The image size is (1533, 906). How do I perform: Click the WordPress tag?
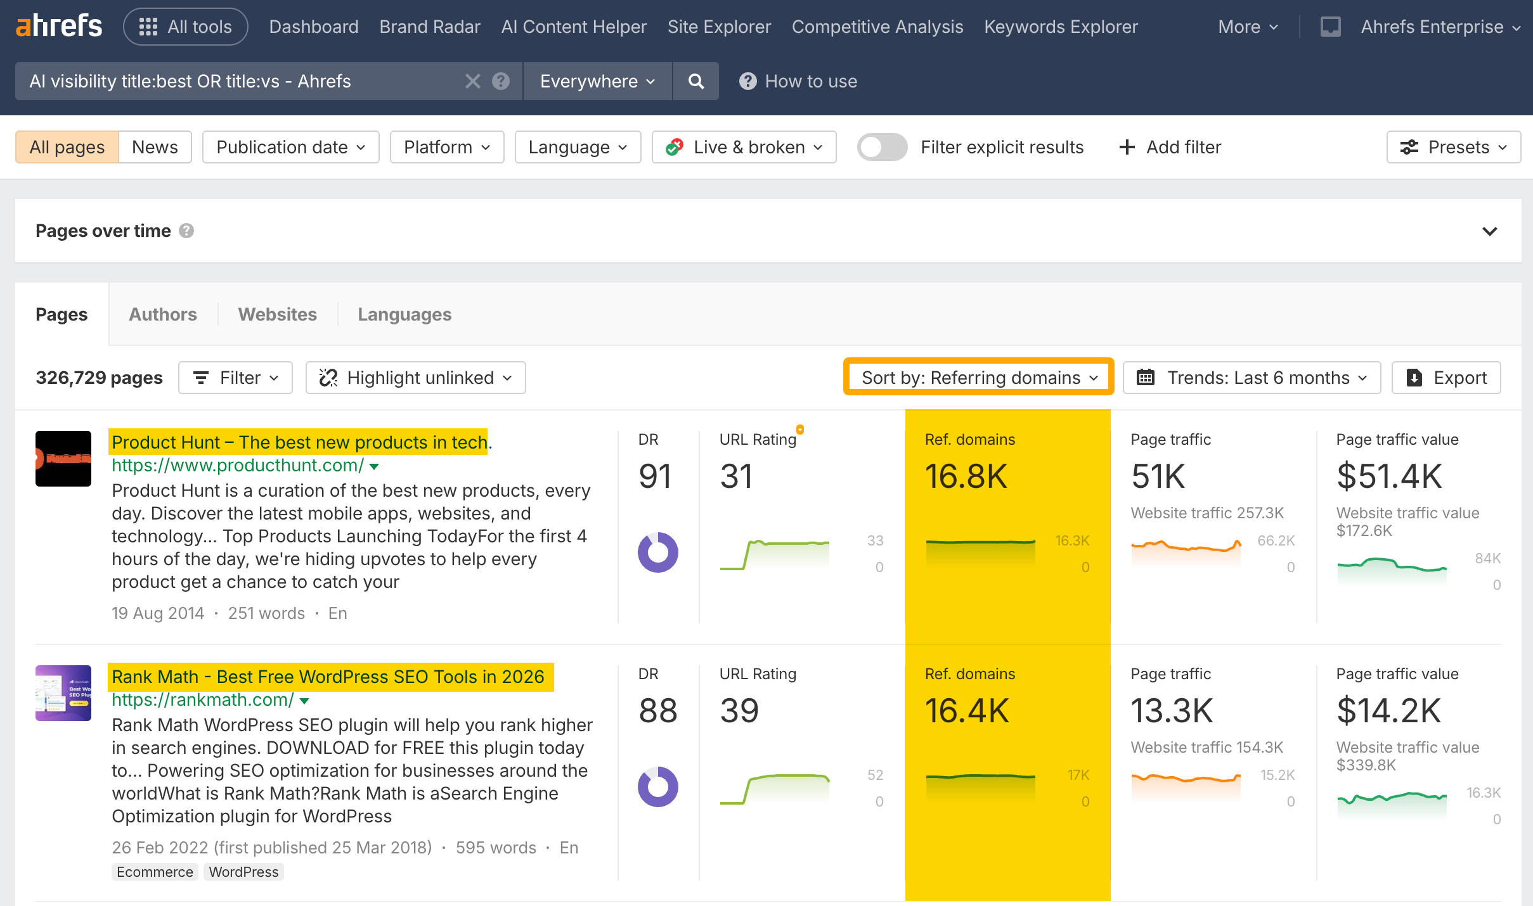point(243,872)
